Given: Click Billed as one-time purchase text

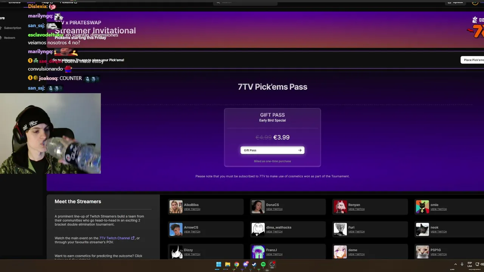Looking at the screenshot, I should [272, 161].
